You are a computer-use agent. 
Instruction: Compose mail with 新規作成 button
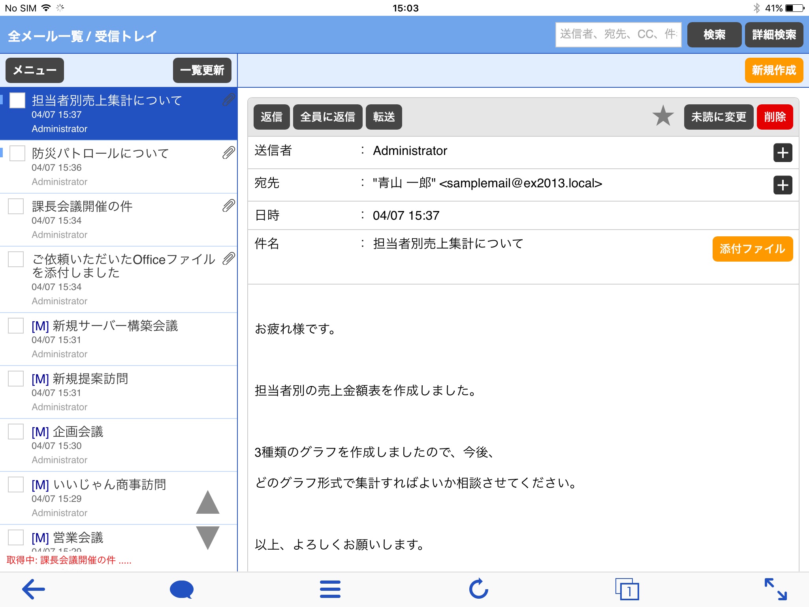(x=774, y=70)
